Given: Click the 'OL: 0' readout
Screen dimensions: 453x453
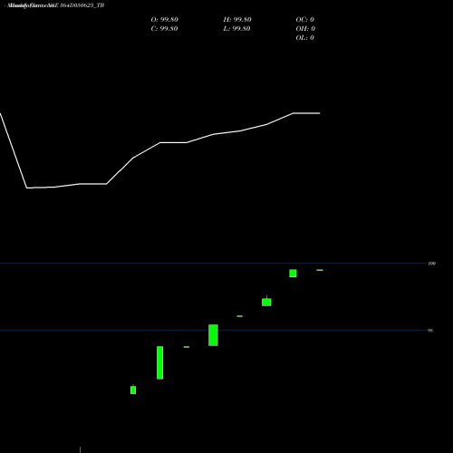Looking at the screenshot, I should [305, 38].
